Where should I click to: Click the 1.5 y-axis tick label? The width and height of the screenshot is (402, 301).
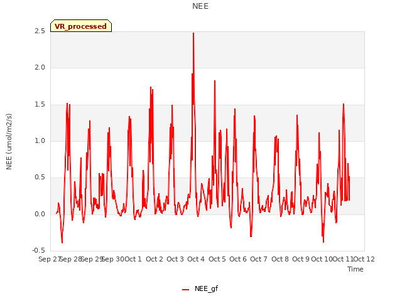pos(40,105)
